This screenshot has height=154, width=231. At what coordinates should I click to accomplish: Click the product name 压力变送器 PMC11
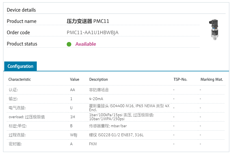[x=88, y=21]
